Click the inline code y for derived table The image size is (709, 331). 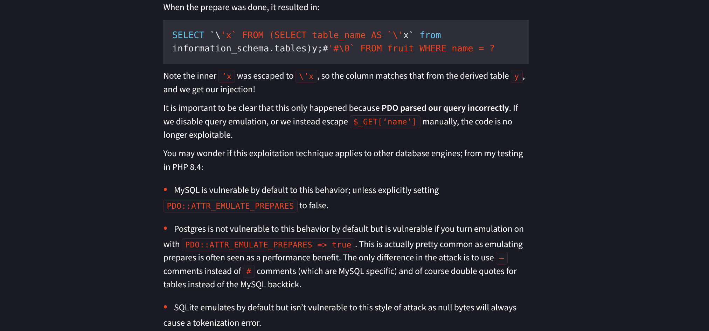click(516, 76)
